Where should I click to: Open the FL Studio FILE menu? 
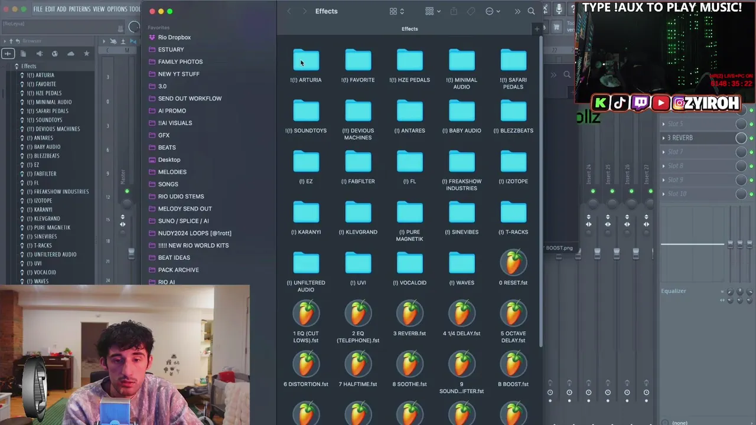(38, 9)
